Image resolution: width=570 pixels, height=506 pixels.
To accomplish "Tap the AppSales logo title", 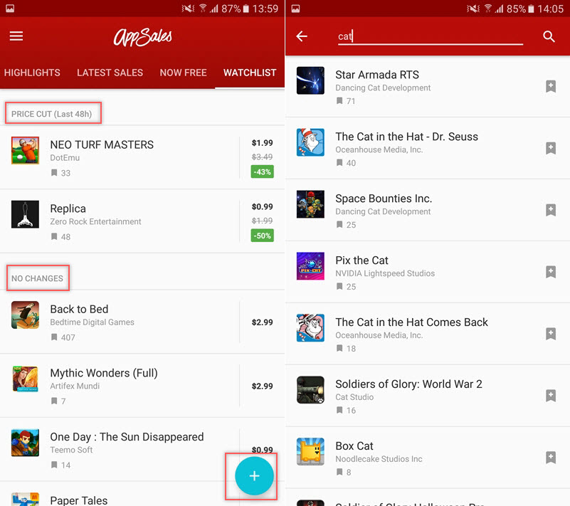I will coord(142,37).
